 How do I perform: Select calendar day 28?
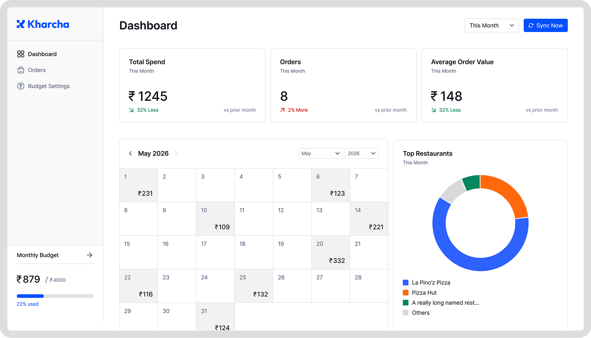coord(369,286)
